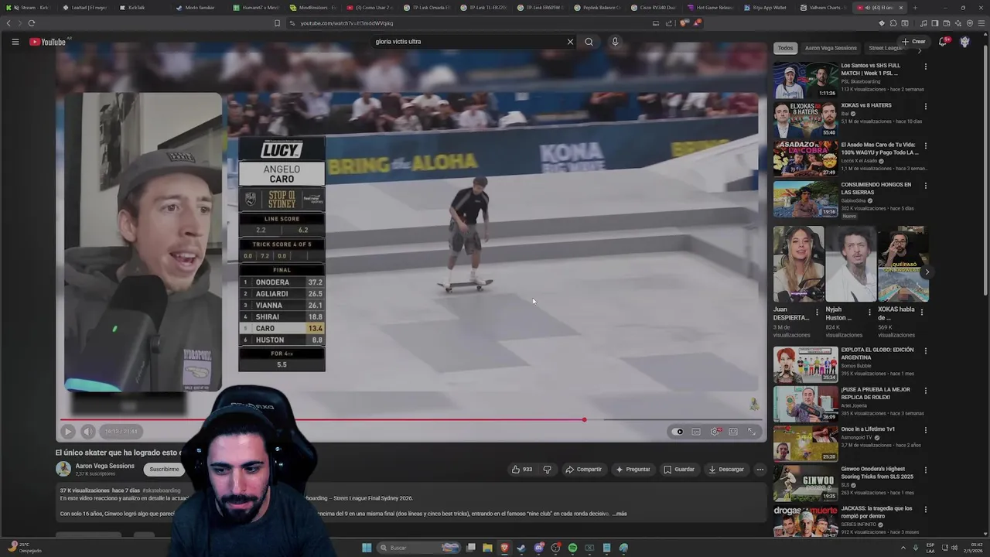This screenshot has width=990, height=557.
Task: Reload the page with refresh icon
Action: [x=31, y=23]
